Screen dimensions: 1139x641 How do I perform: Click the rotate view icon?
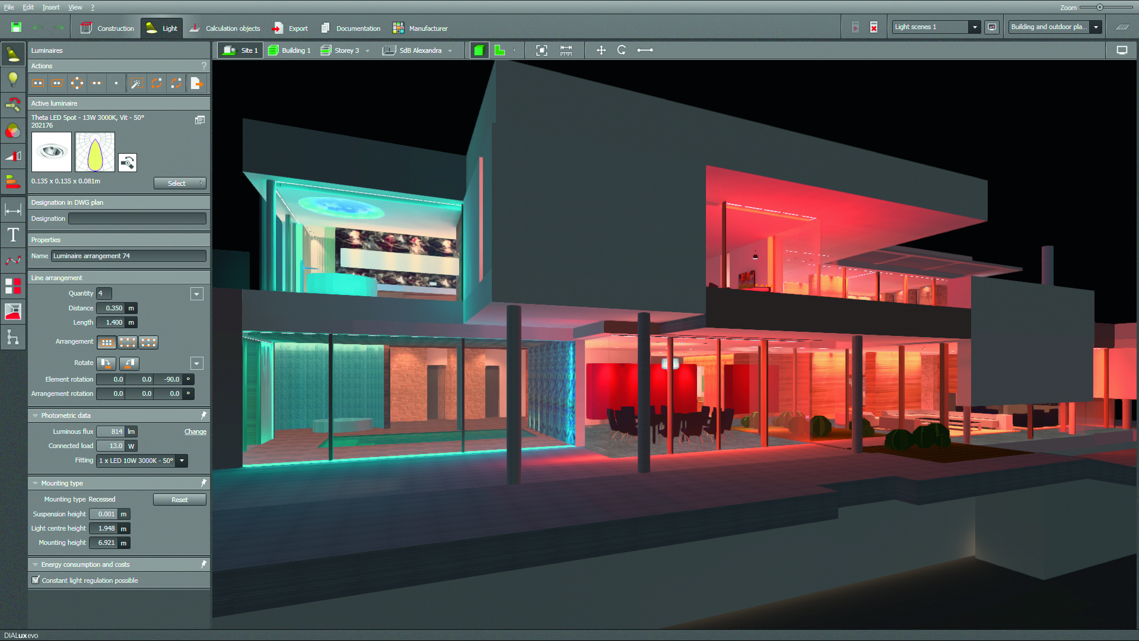pyautogui.click(x=621, y=50)
